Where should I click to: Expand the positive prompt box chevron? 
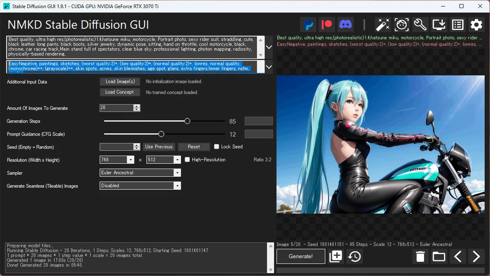pos(269,47)
